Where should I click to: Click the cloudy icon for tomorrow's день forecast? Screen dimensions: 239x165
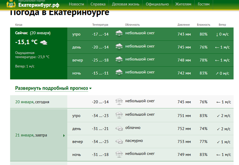point(119,129)
